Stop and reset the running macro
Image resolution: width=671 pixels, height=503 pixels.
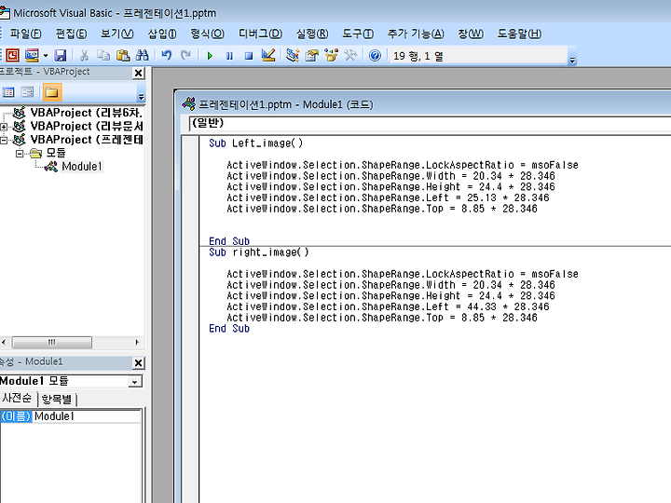(x=249, y=56)
